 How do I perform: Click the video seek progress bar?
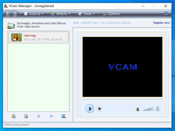pos(122,99)
